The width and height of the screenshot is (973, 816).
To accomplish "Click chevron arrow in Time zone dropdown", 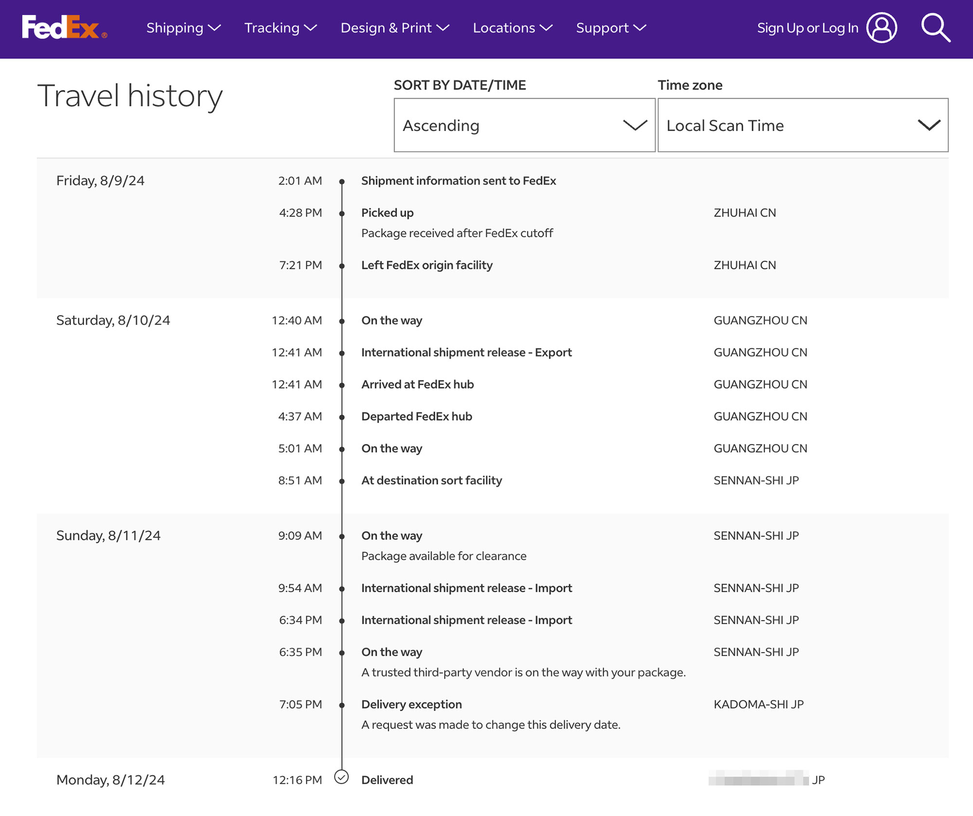I will (x=929, y=125).
